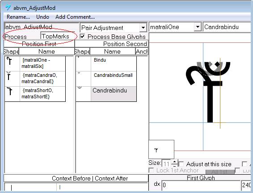Click Undo in the menu bar
253x193 pixels.
tap(42, 17)
